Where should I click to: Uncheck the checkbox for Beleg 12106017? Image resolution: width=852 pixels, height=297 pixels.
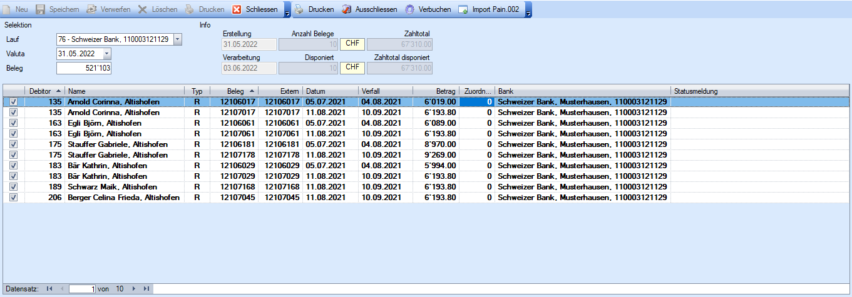(14, 102)
